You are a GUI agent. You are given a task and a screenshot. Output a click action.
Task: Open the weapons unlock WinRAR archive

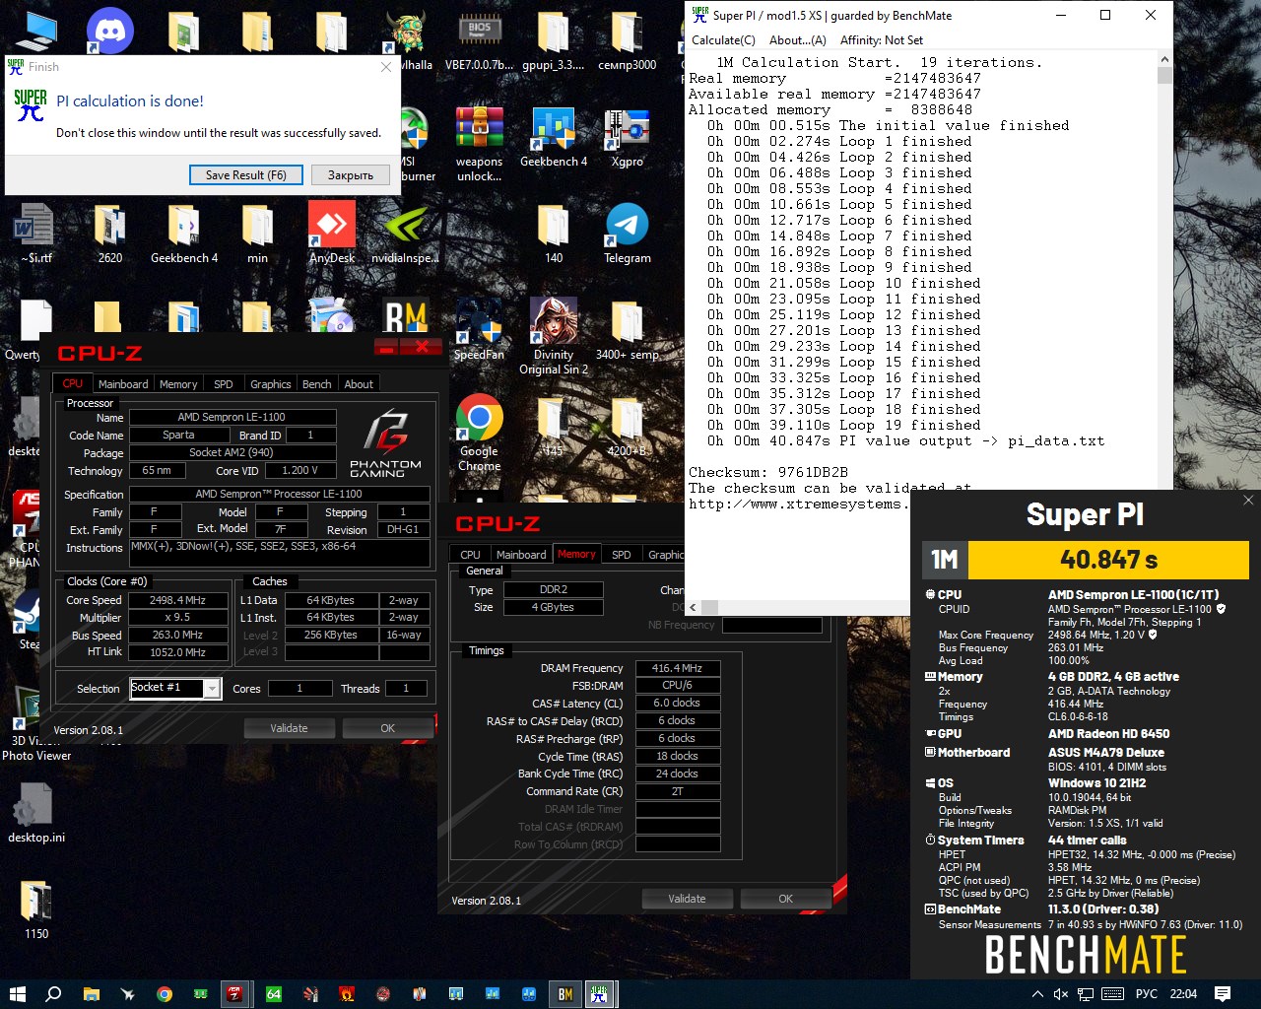point(479,144)
